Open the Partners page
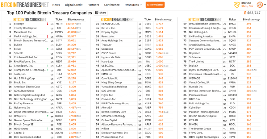The width and height of the screenshot is (267, 139). coord(93,5)
